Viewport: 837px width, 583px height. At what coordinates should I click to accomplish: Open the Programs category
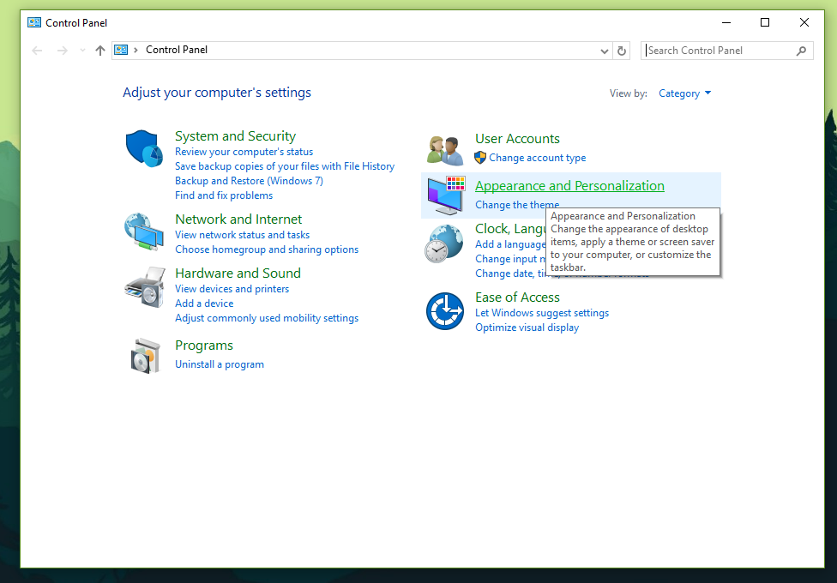[x=204, y=346]
